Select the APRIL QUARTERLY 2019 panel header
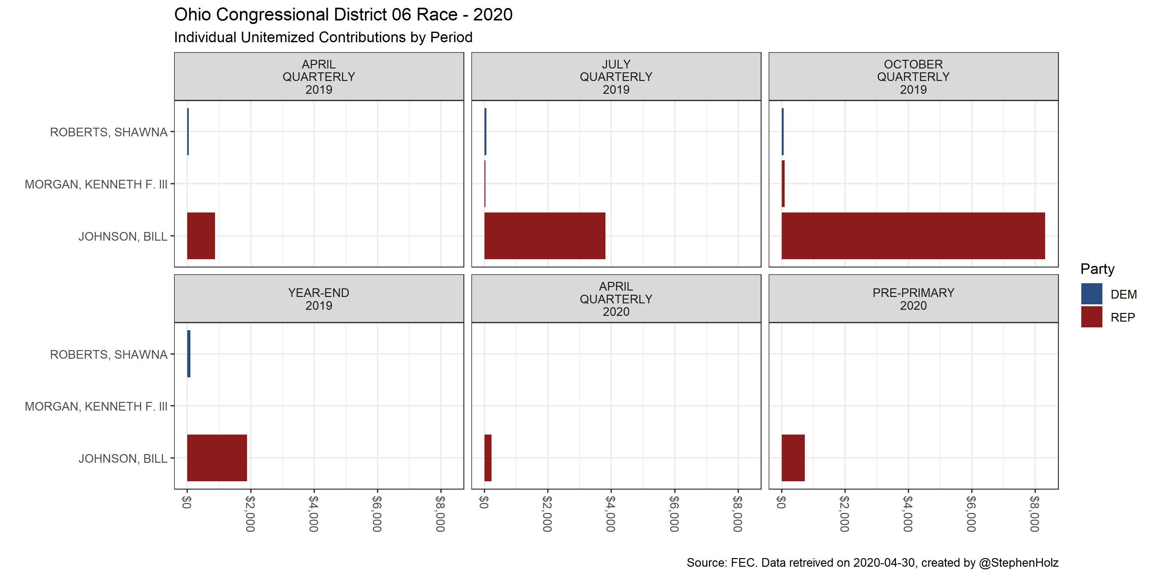 pos(318,76)
